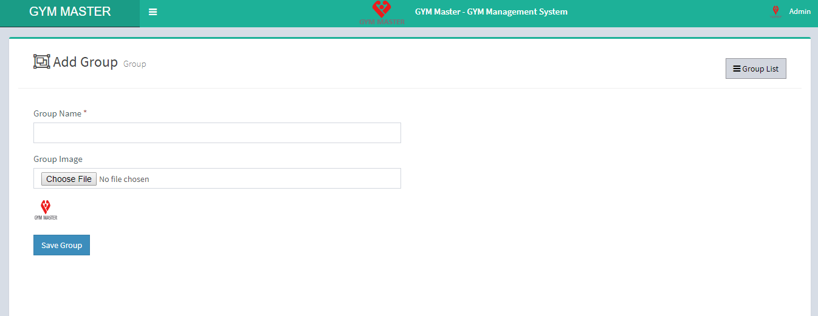Click the Add Group heading icon
Image resolution: width=818 pixels, height=316 pixels.
coord(41,61)
